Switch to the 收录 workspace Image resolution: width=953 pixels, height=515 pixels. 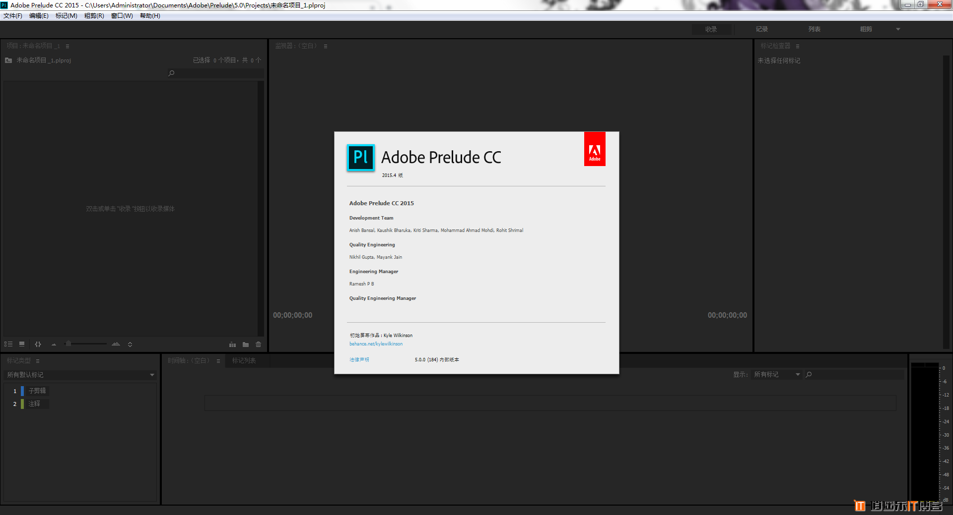(x=711, y=29)
